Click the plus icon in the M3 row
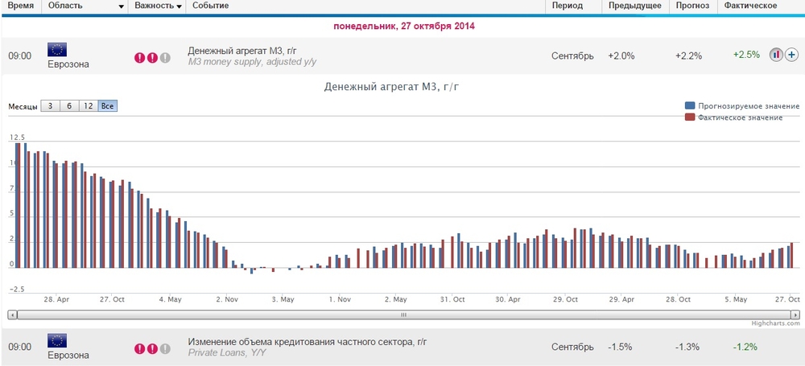 tap(791, 55)
